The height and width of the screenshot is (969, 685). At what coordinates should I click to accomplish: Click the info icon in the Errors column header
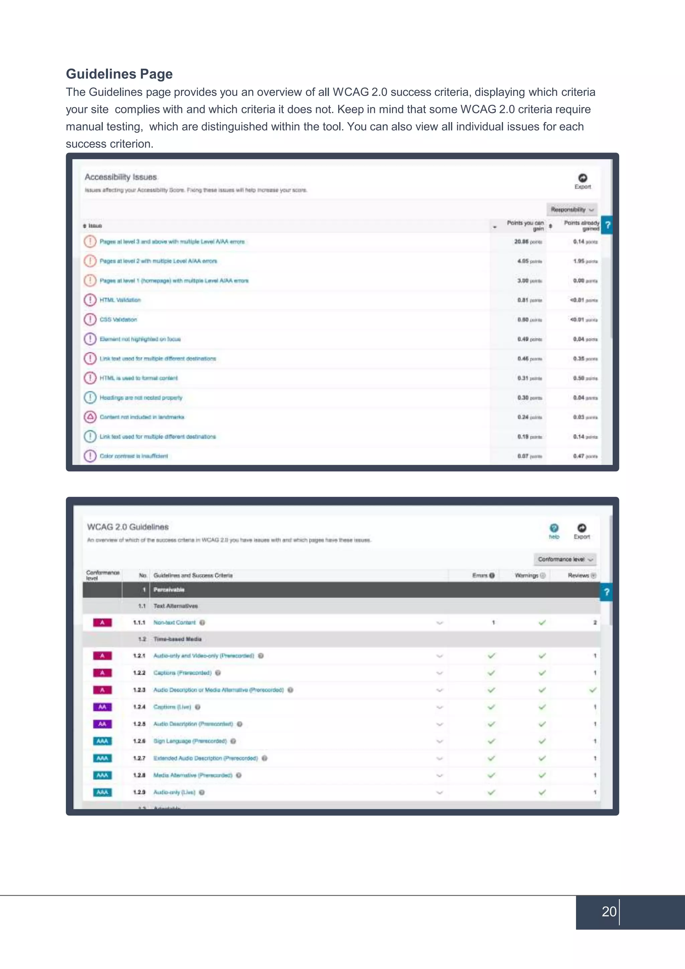tap(492, 575)
